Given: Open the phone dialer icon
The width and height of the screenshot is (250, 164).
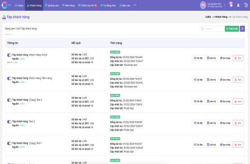Looking at the screenshot, I should click(x=246, y=5).
